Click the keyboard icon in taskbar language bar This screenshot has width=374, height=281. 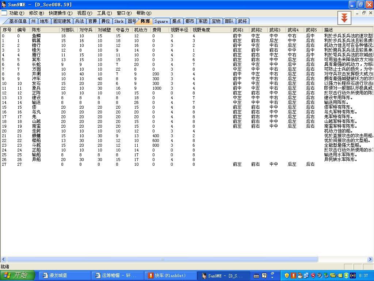click(256, 276)
